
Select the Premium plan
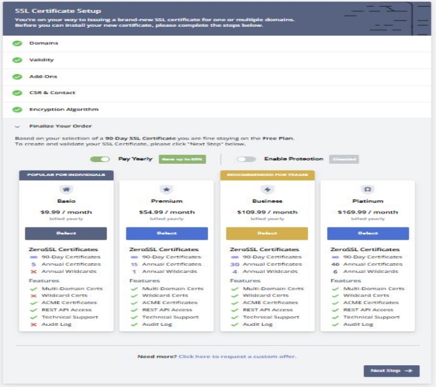tap(167, 234)
